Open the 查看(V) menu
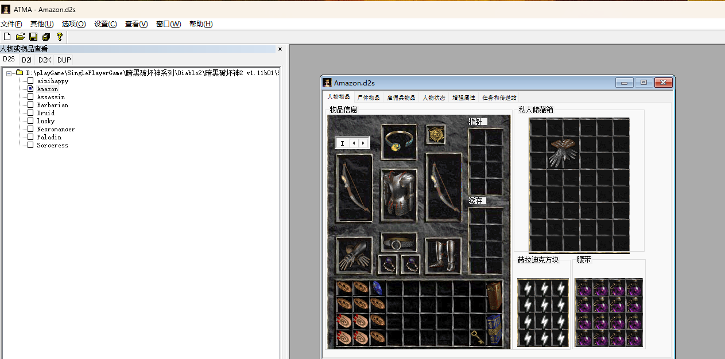The width and height of the screenshot is (725, 359). tap(136, 24)
